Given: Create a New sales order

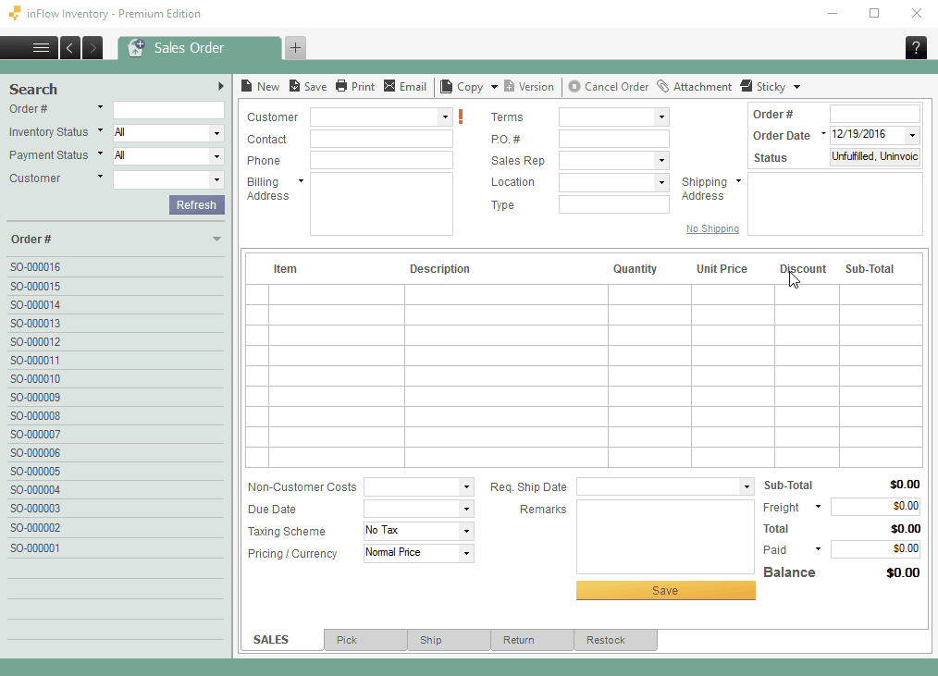Looking at the screenshot, I should (260, 87).
